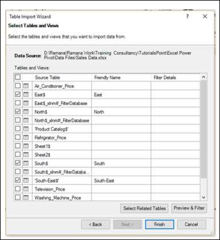Click table icon beside East$_xlnm#_FilterDatabase
Viewport: 220px width, 240px height.
pyautogui.click(x=26, y=103)
